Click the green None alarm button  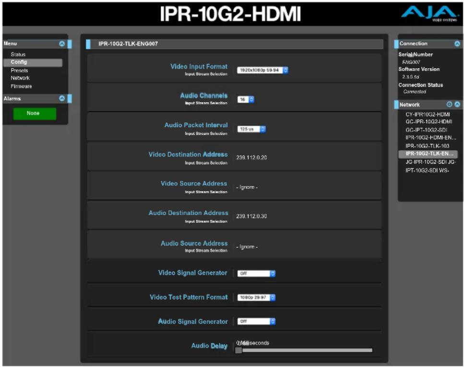[x=35, y=113]
